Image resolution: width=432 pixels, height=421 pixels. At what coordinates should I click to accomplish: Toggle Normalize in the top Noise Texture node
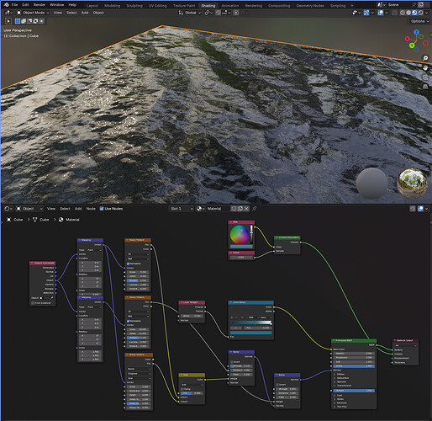click(129, 264)
